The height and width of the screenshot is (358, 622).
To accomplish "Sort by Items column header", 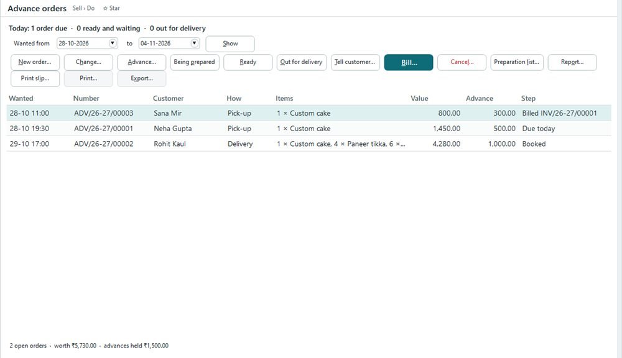I will pyautogui.click(x=284, y=98).
